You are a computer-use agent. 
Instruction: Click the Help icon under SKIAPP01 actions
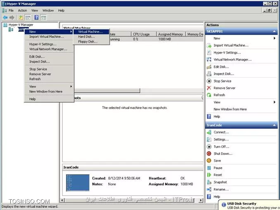[209, 116]
